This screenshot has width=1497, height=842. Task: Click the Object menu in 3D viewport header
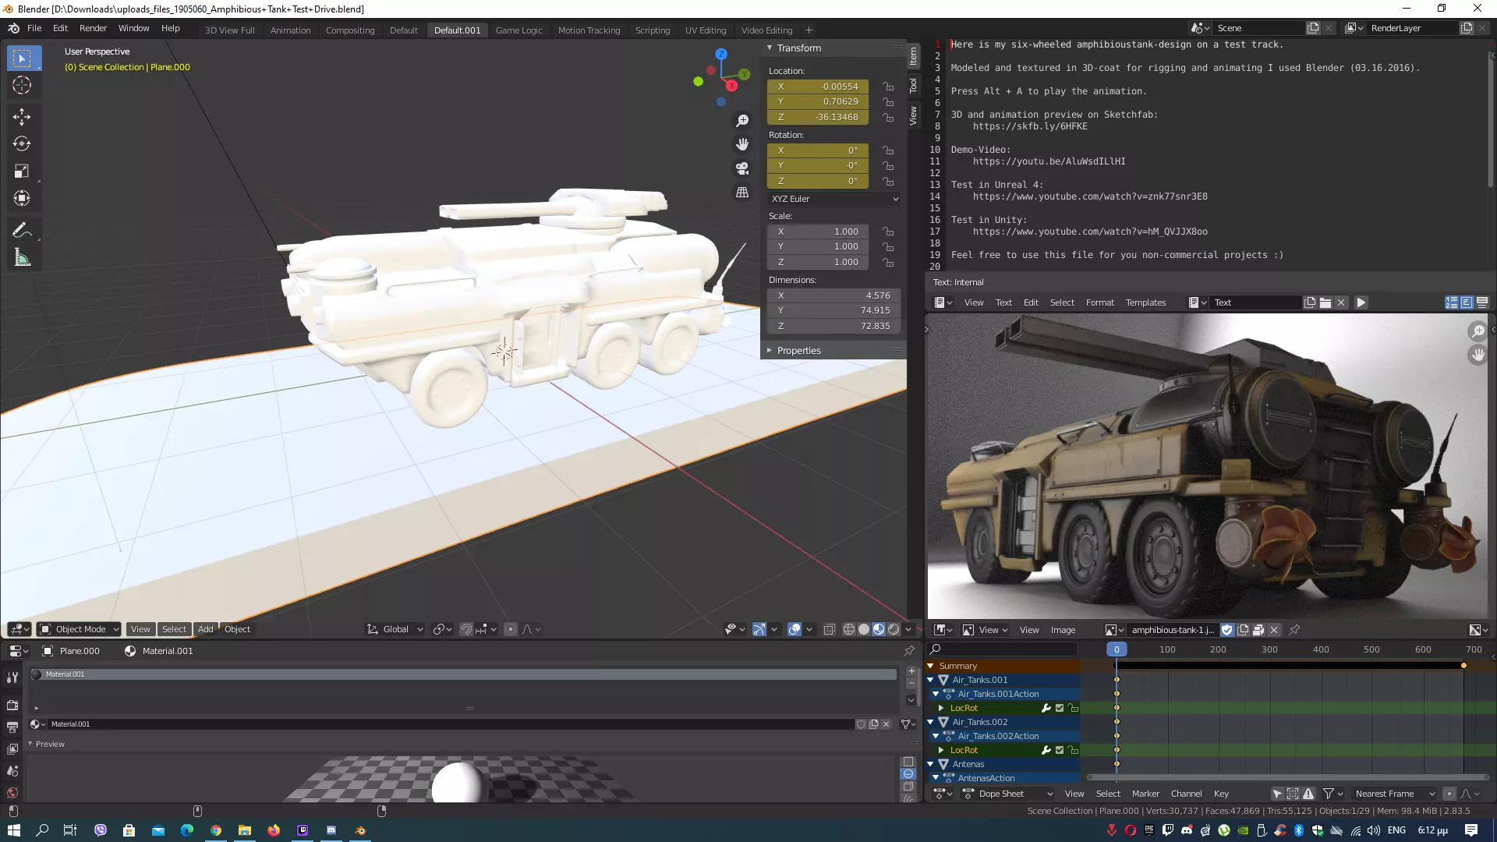pos(237,629)
